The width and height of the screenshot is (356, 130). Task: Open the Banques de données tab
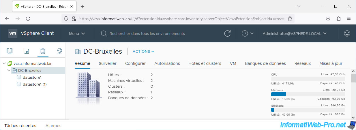pos(265,63)
